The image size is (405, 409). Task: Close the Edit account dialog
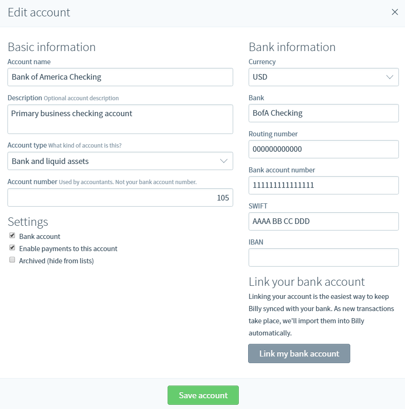(x=395, y=12)
